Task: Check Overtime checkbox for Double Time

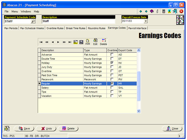Action: coord(112,59)
